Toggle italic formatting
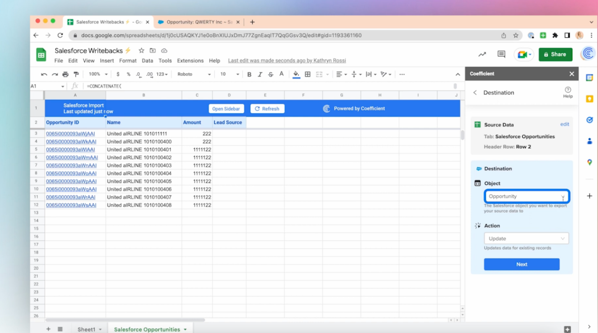 [x=260, y=74]
